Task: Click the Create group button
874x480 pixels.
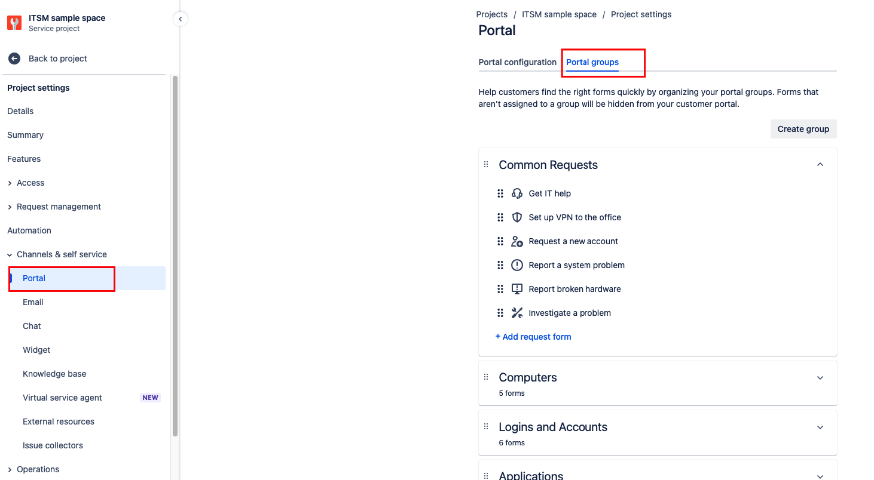Action: [x=803, y=128]
